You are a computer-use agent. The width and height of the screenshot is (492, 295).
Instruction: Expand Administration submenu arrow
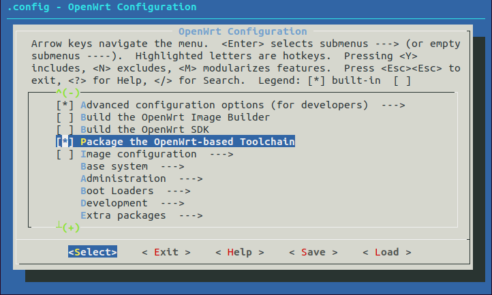pos(191,179)
